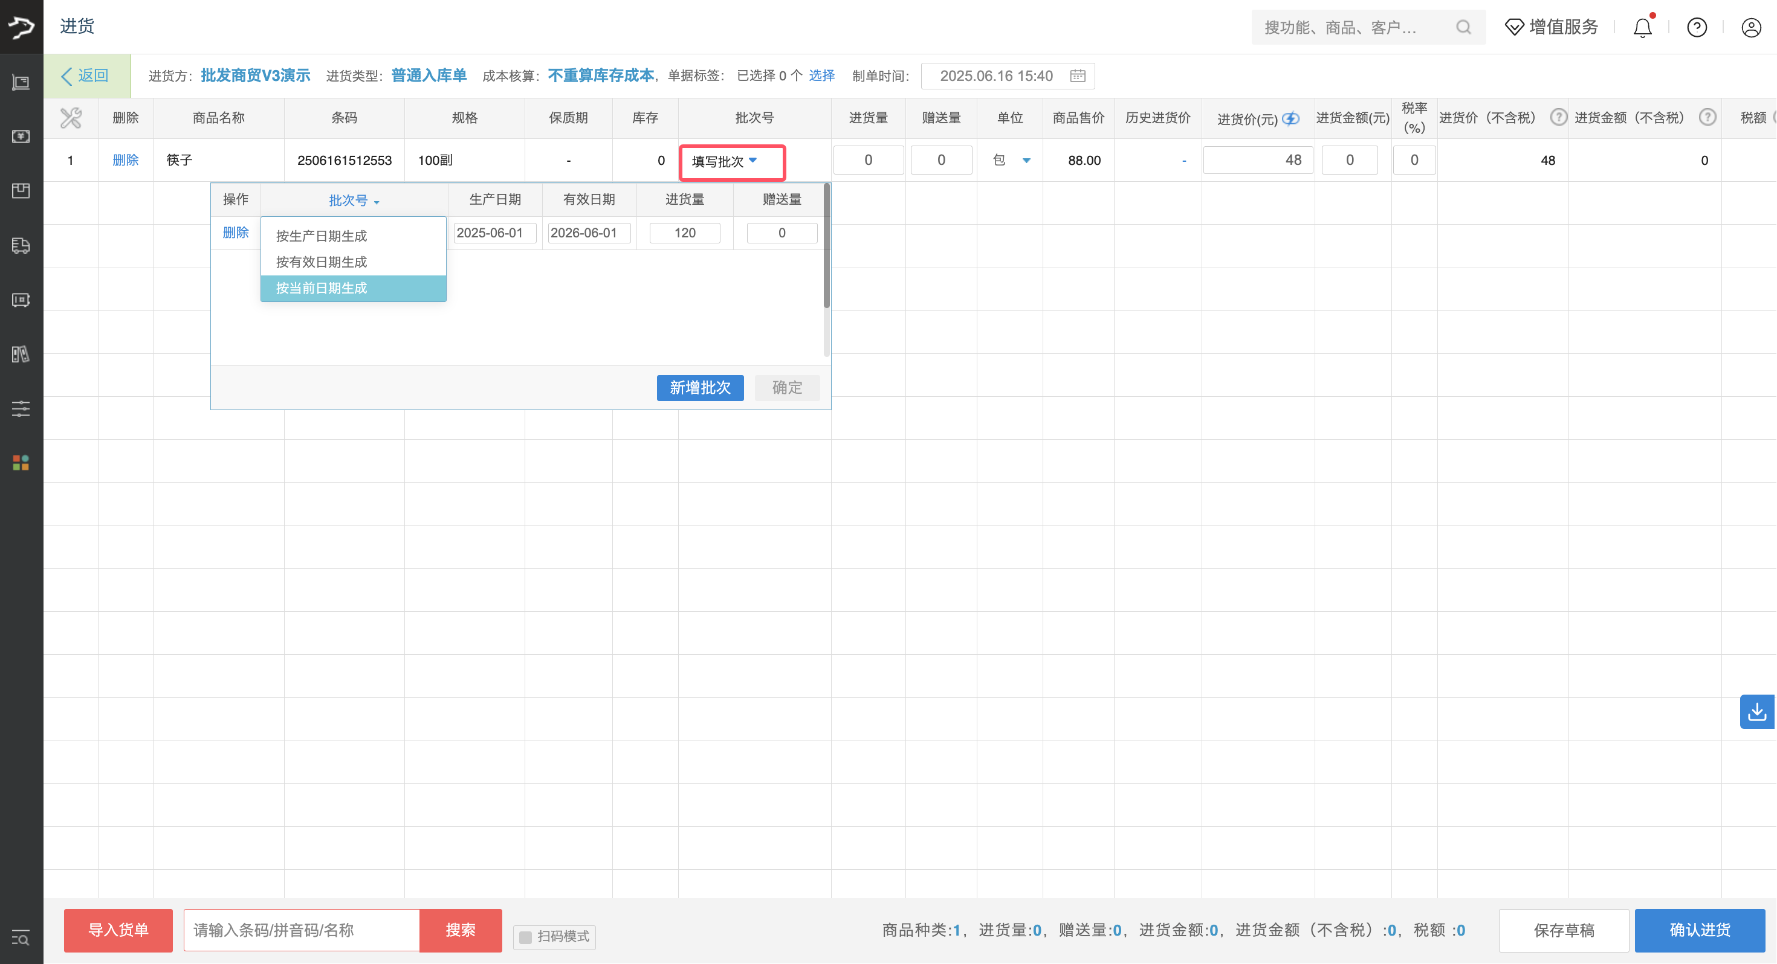Click 保存草稿 button
1777x964 pixels.
click(x=1563, y=930)
